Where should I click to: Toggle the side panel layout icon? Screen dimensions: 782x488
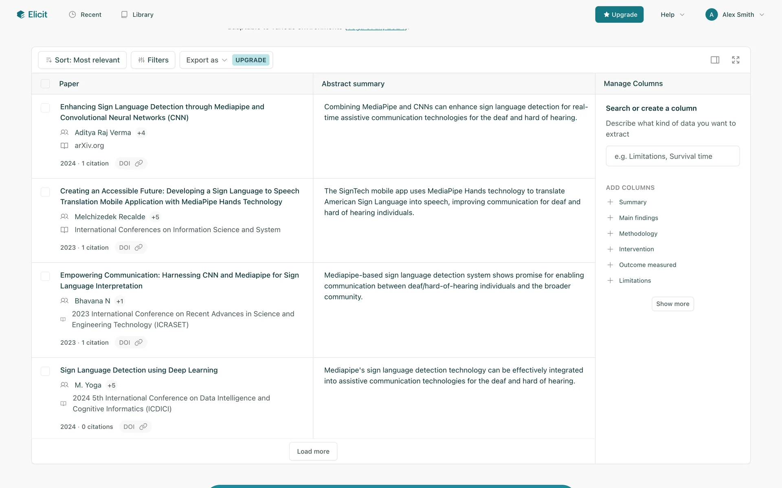(x=715, y=60)
